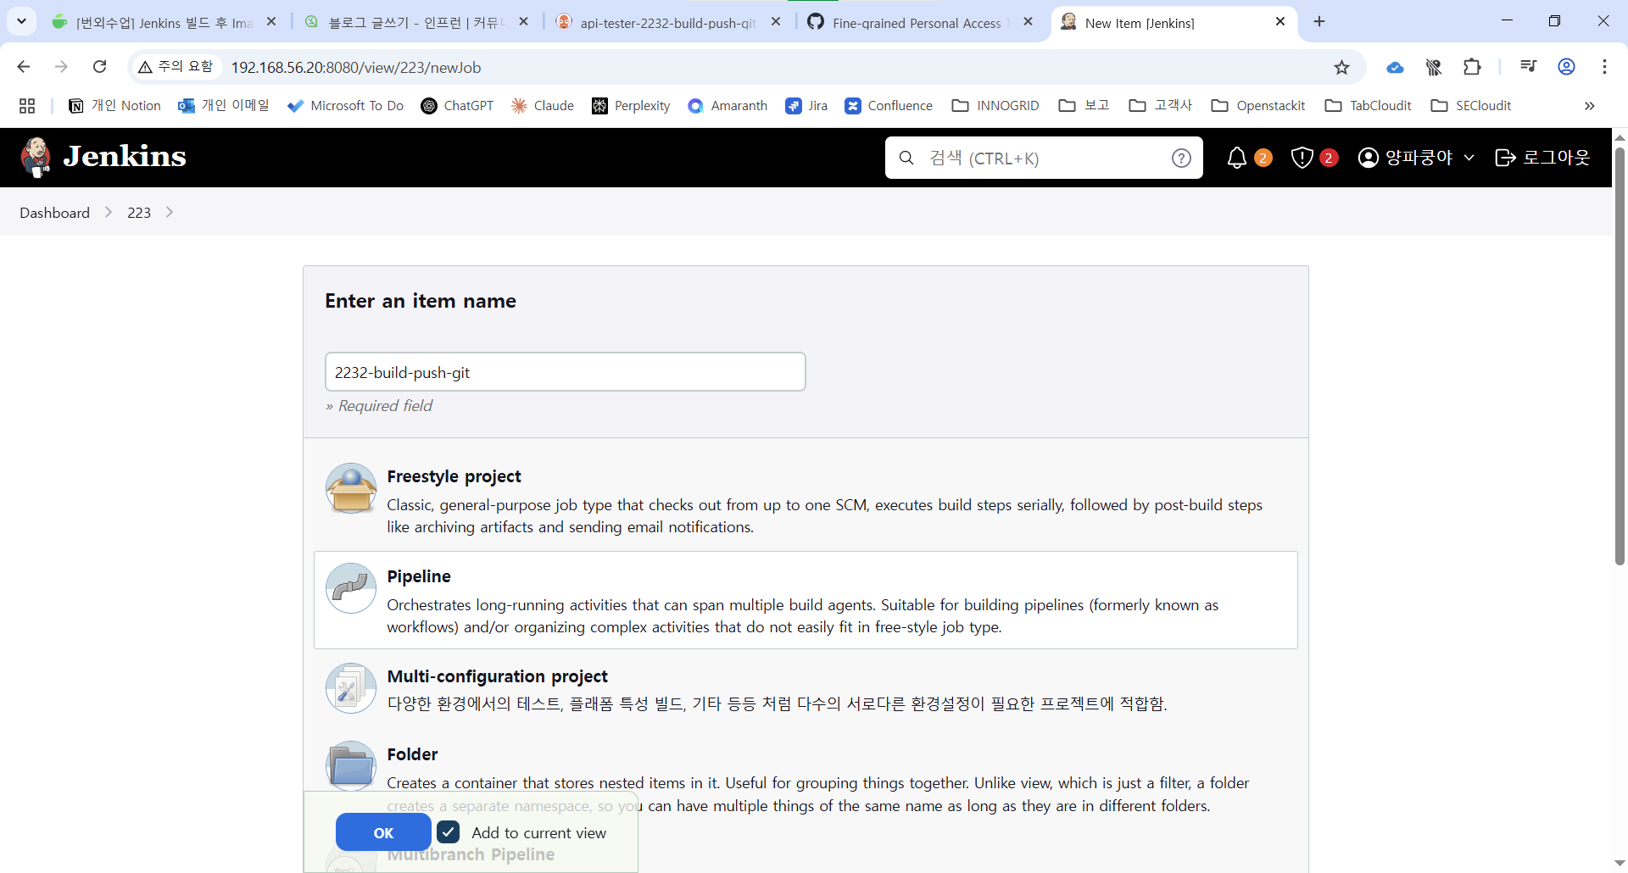This screenshot has height=873, width=1628.
Task: Open the Claude bookmark
Action: [x=543, y=106]
